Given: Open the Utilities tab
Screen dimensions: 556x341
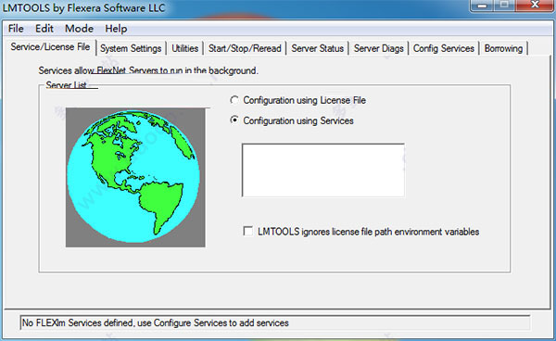Looking at the screenshot, I should tap(184, 48).
